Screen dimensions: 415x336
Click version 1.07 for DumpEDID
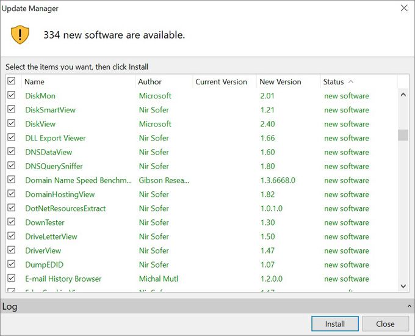267,265
